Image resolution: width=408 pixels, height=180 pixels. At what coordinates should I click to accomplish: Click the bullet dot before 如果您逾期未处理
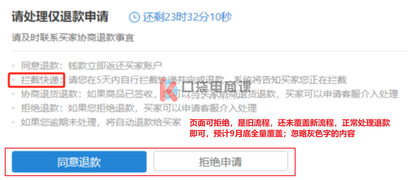14,122
